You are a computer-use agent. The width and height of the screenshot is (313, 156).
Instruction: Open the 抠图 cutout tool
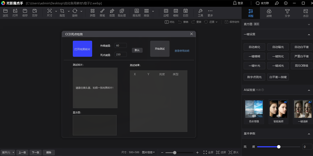[112, 12]
